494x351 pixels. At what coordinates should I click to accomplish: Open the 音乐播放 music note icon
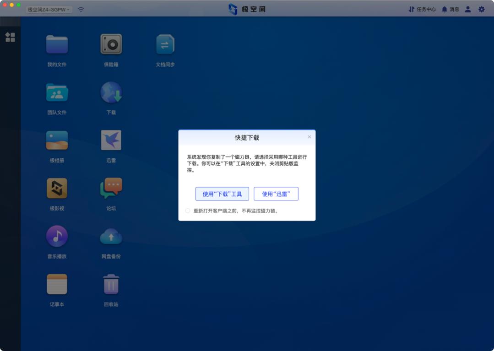tap(57, 236)
